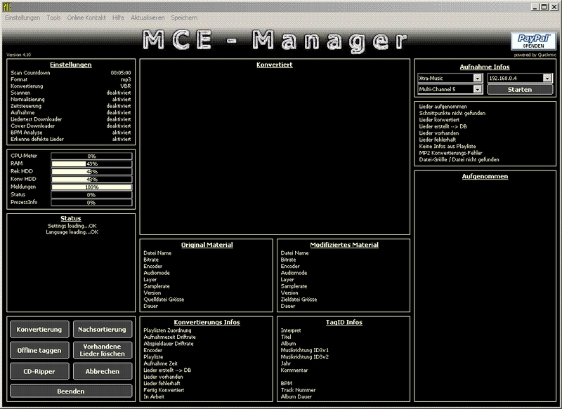Click the Beenden button

coord(71,391)
